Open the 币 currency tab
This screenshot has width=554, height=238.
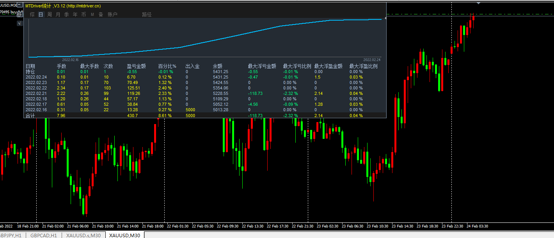(84, 14)
